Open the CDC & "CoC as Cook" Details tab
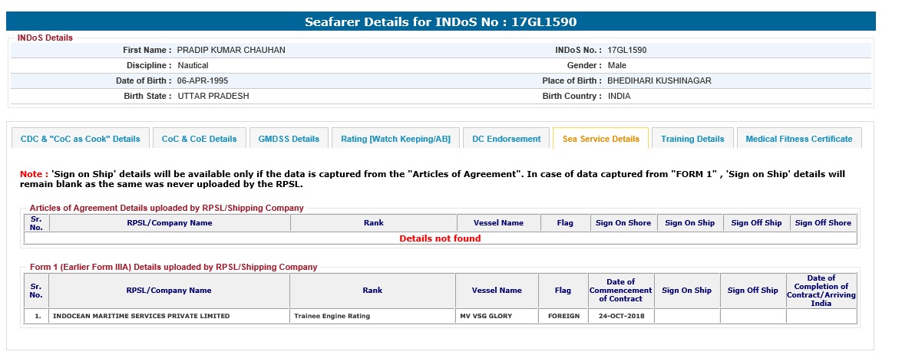The height and width of the screenshot is (355, 902). [x=81, y=139]
